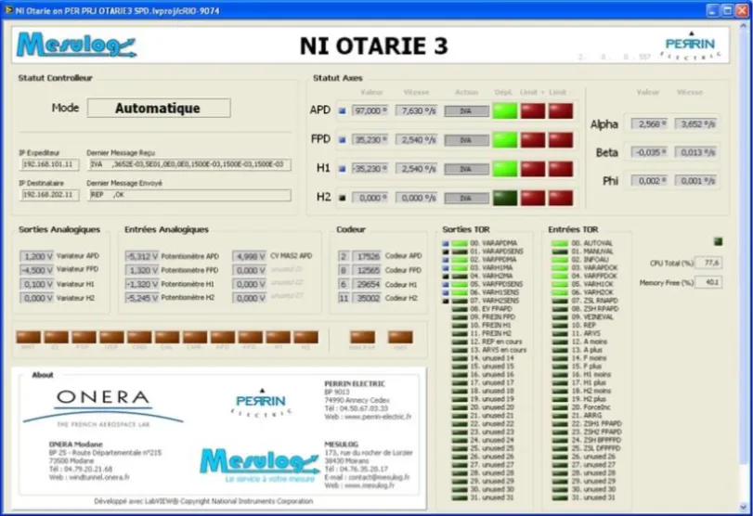753x516 pixels.
Task: Click the Potentiomètre APD -5,312 V field
Action: tap(142, 256)
